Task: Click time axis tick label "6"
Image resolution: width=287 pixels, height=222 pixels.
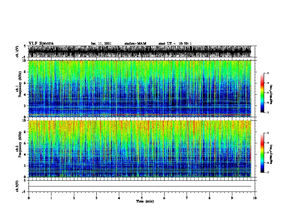Action: (x=165, y=198)
